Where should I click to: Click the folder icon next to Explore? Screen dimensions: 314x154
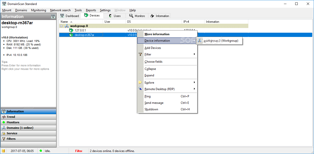(x=140, y=82)
